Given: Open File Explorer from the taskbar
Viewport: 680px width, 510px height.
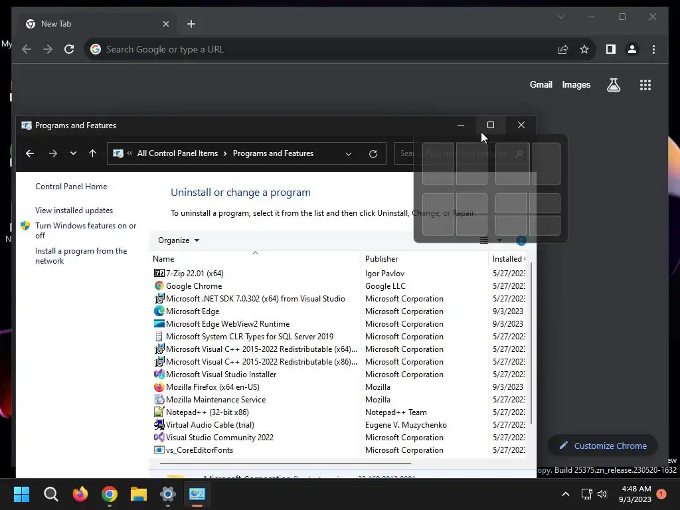Looking at the screenshot, I should 139,494.
